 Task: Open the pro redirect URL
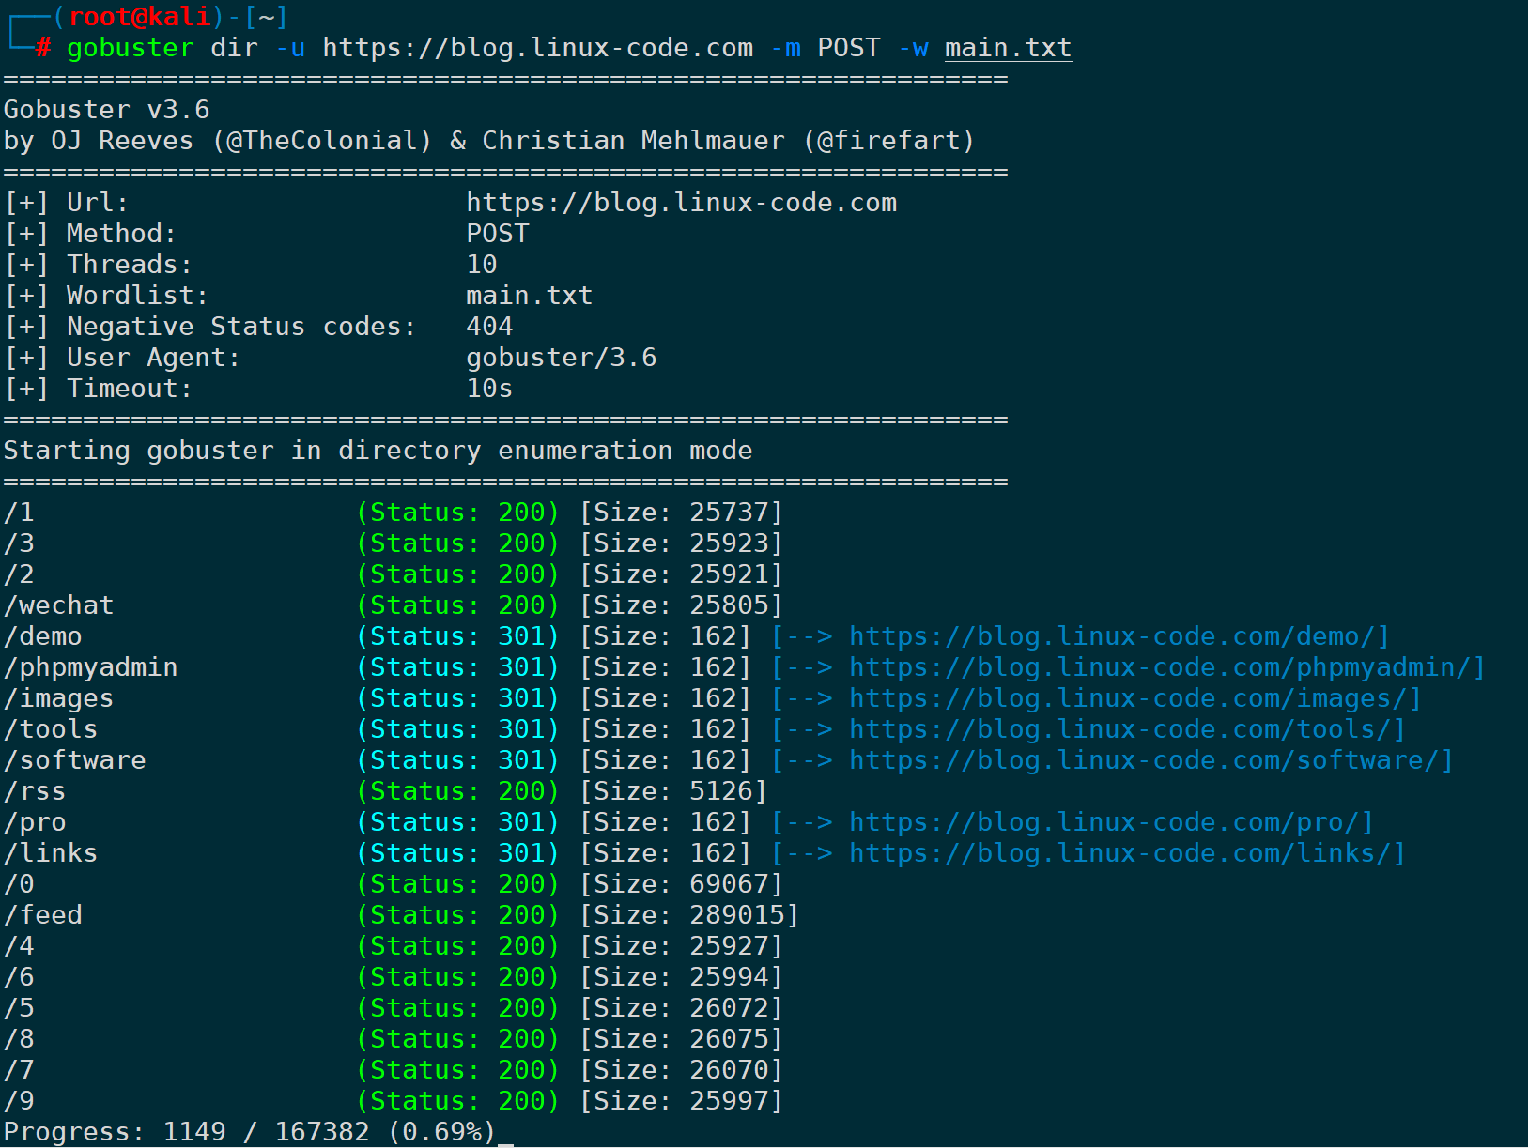click(x=1104, y=822)
